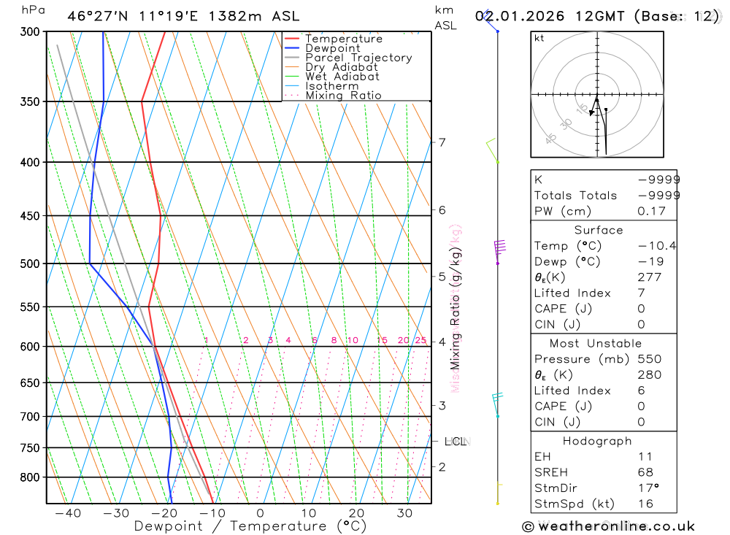Click the Hodograph section heading

coord(597,441)
